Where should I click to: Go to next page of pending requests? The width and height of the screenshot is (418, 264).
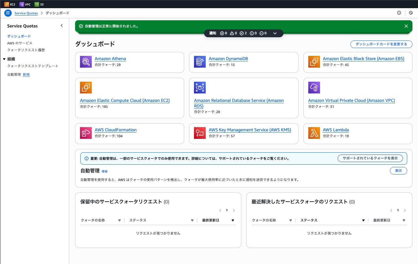coord(234,210)
